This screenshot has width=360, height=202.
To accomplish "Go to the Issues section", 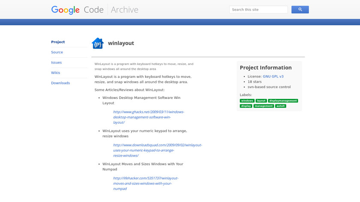I will coord(56,62).
